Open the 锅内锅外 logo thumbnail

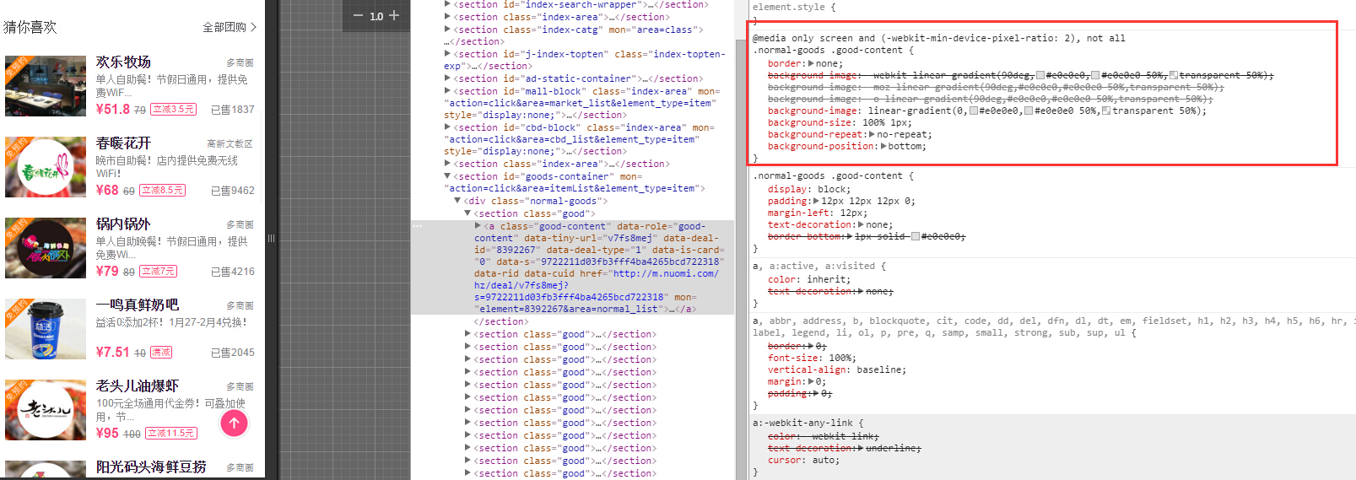46,248
